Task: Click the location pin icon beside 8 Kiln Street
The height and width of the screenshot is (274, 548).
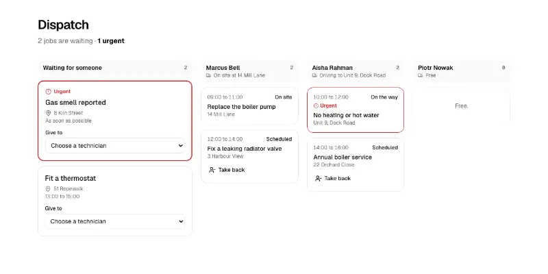Action: 48,113
